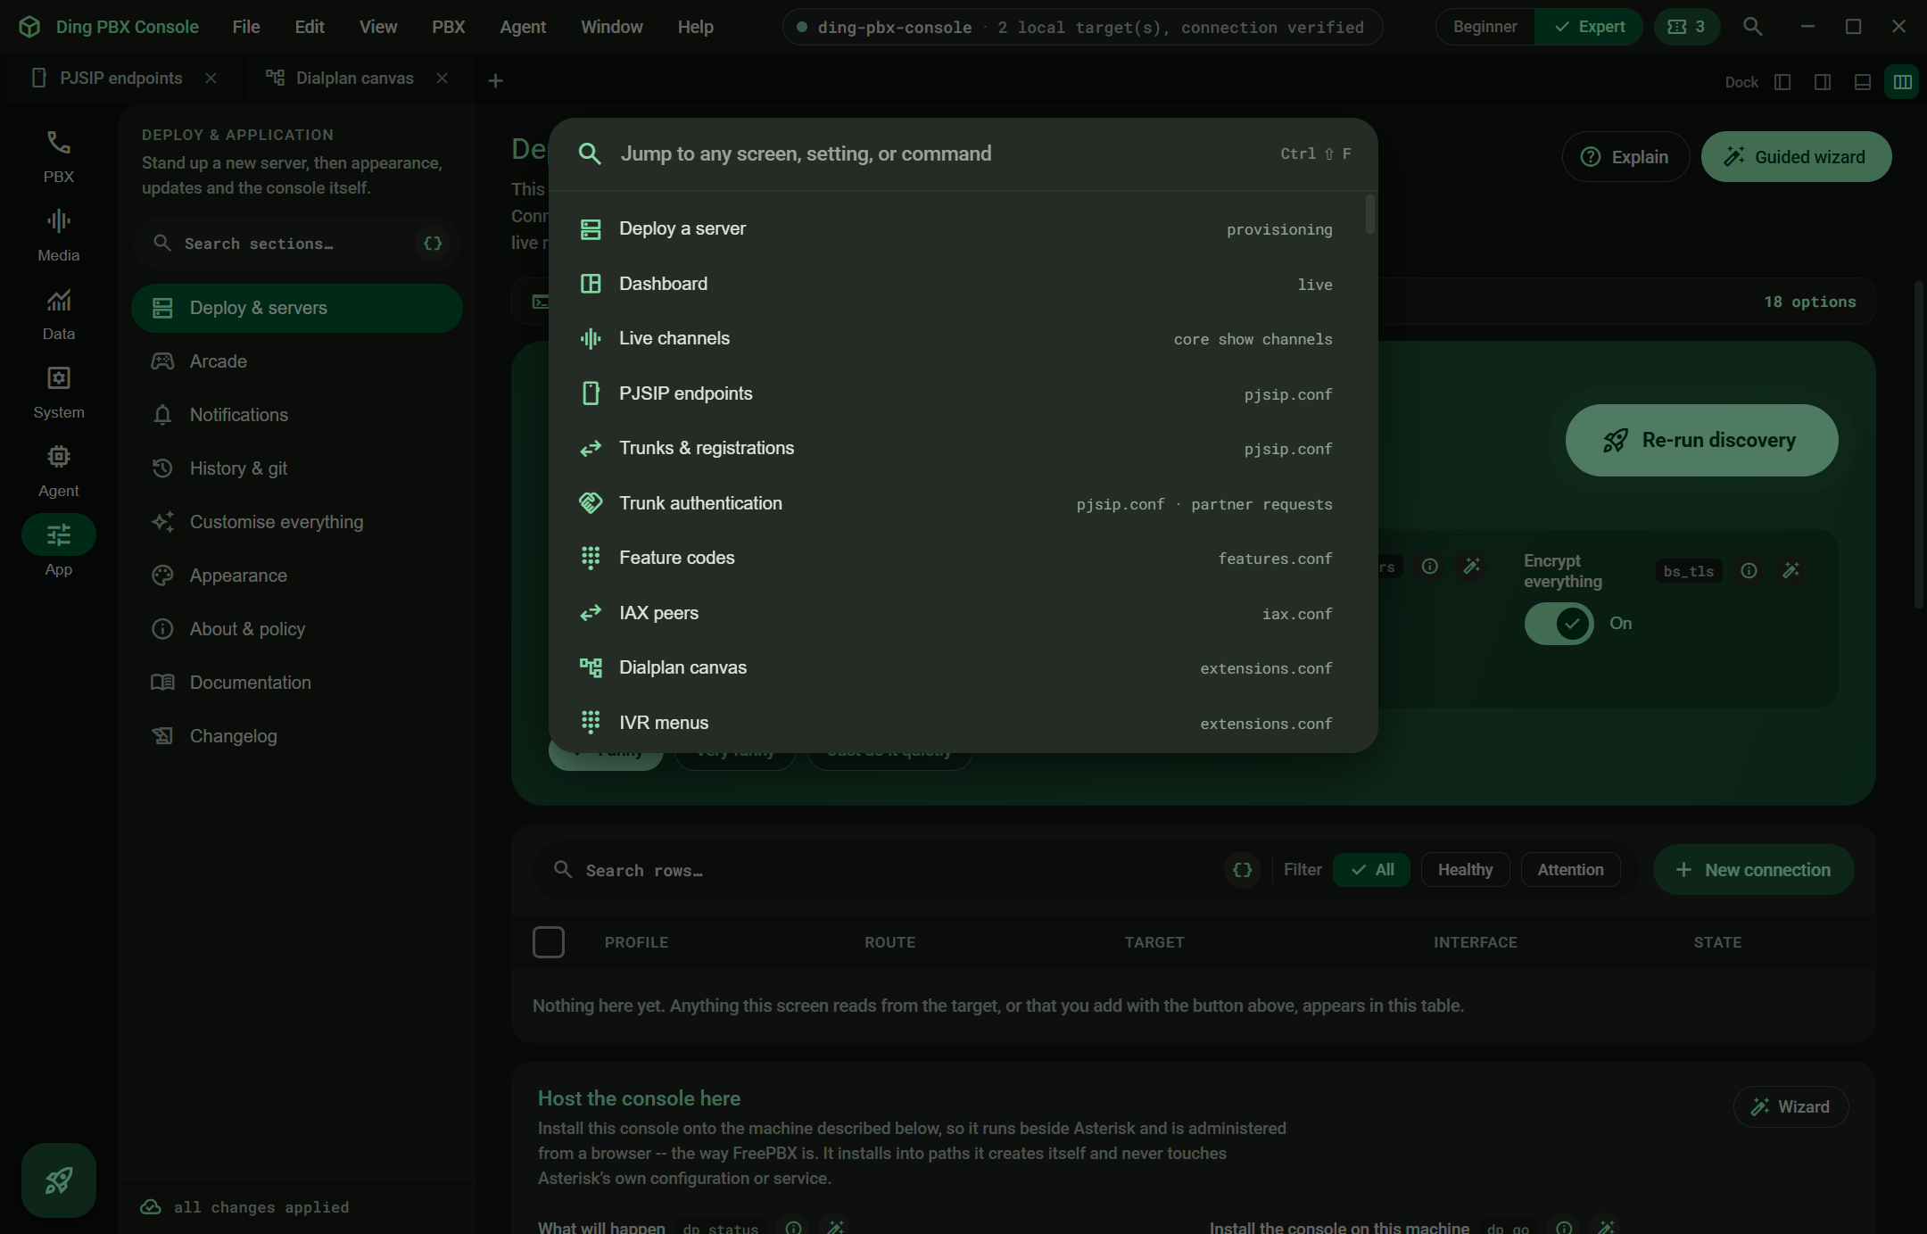Choose Feature codes in command palette
This screenshot has height=1234, width=1927.
955,559
